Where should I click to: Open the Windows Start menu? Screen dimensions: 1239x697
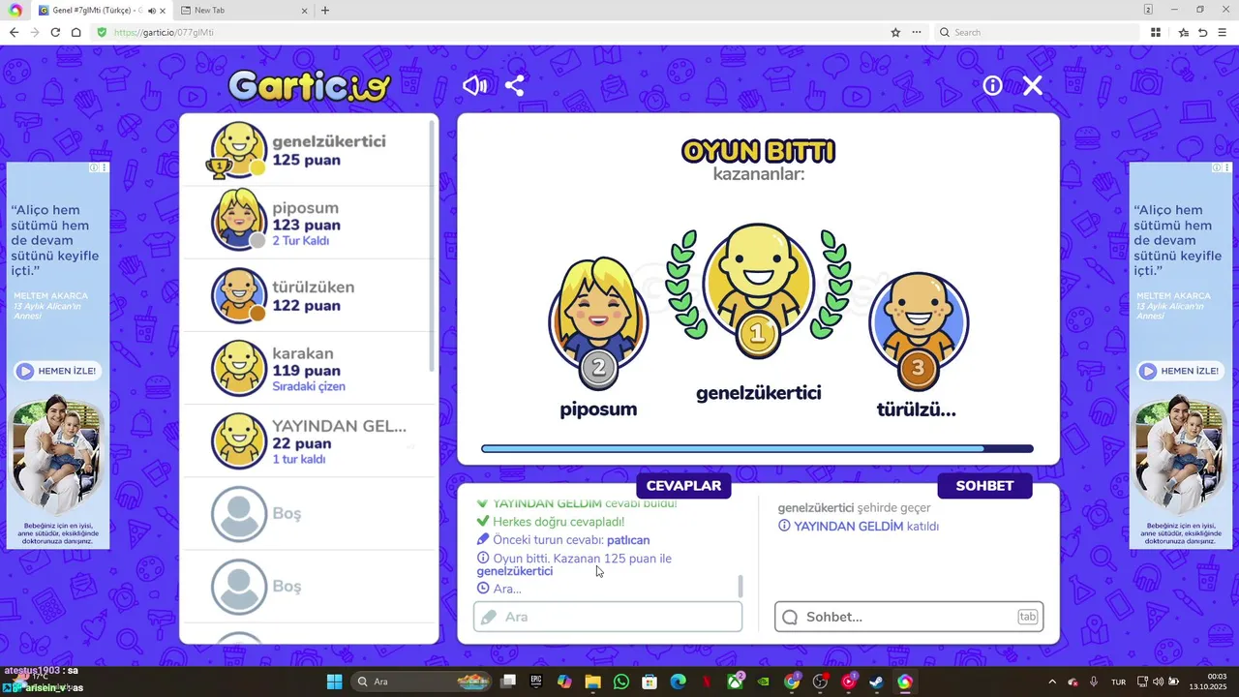pyautogui.click(x=334, y=682)
